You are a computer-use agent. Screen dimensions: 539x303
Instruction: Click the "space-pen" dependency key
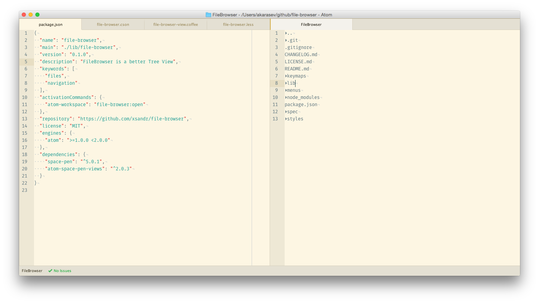(60, 162)
